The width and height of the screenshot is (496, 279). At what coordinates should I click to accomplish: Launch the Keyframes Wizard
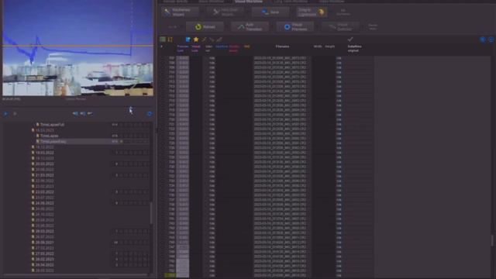coord(180,12)
